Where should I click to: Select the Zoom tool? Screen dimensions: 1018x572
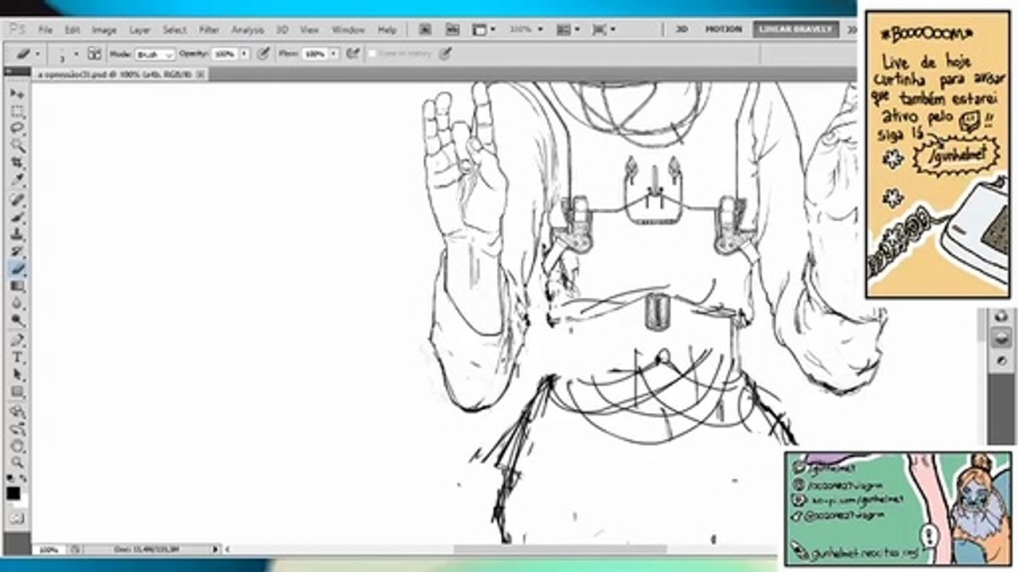click(17, 462)
